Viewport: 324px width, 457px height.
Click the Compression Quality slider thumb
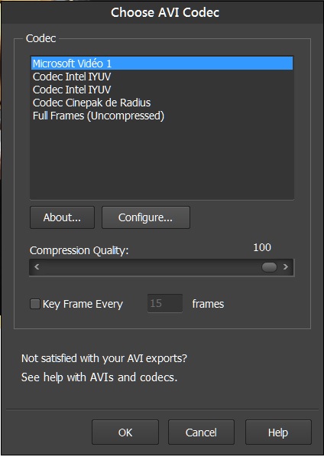269,267
